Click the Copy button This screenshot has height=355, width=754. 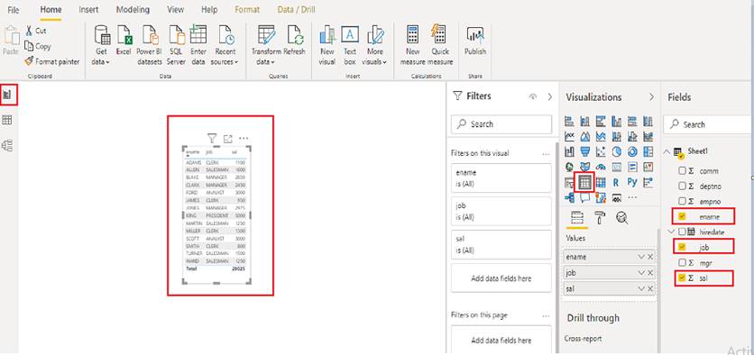[x=38, y=47]
